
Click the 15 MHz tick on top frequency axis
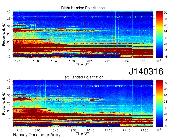[x=9, y=50]
